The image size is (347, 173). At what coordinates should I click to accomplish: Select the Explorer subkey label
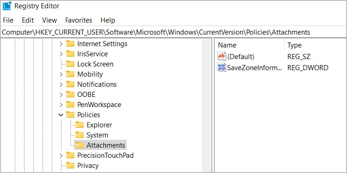pyautogui.click(x=99, y=125)
